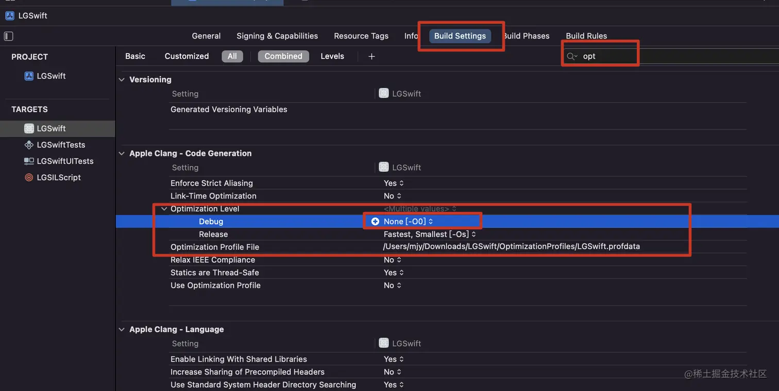The image size is (779, 391).
Task: Click the search magnifier filter icon
Action: [572, 56]
